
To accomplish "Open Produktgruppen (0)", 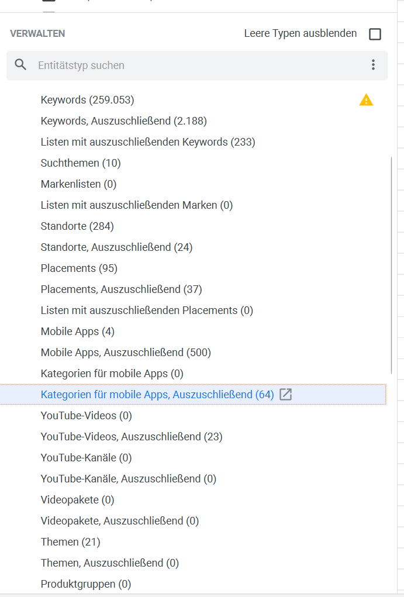I will tap(86, 584).
